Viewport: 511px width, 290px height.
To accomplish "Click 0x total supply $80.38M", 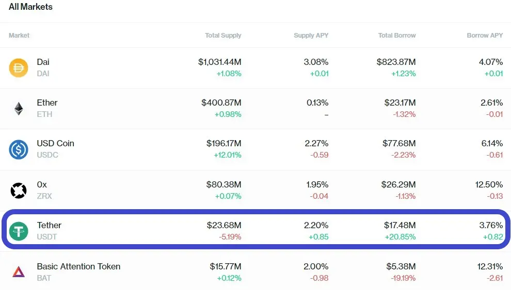I will (223, 185).
